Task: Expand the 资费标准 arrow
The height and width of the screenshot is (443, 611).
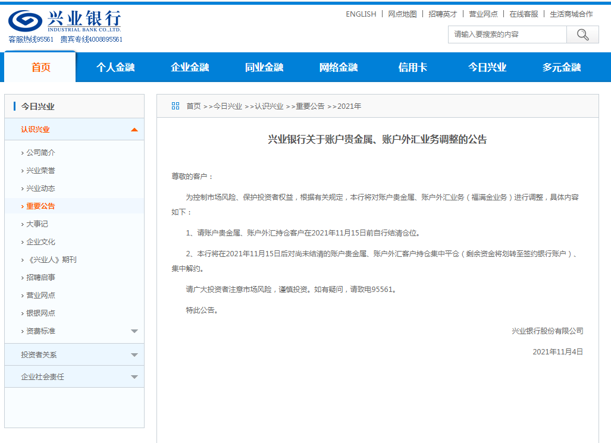Action: [134, 331]
